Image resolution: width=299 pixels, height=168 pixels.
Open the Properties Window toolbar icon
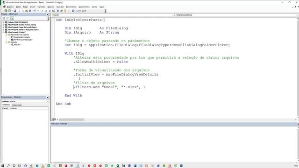point(61,11)
